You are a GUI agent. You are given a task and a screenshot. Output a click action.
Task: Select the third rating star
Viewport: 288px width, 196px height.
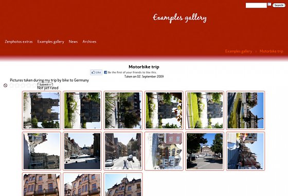[x=23, y=85]
